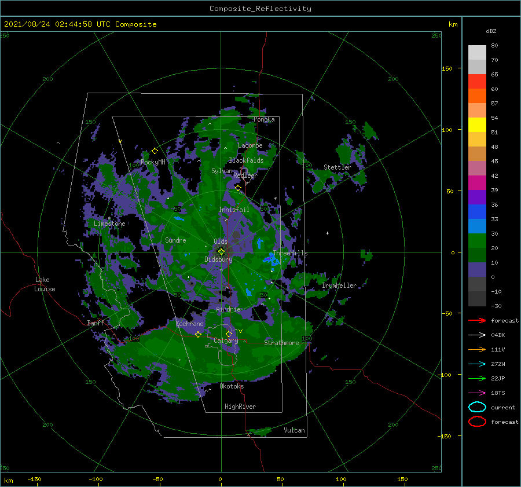Select the light gray 70-80 dBZ swatch

point(477,53)
